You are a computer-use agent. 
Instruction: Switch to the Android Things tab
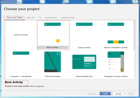pos(68,18)
